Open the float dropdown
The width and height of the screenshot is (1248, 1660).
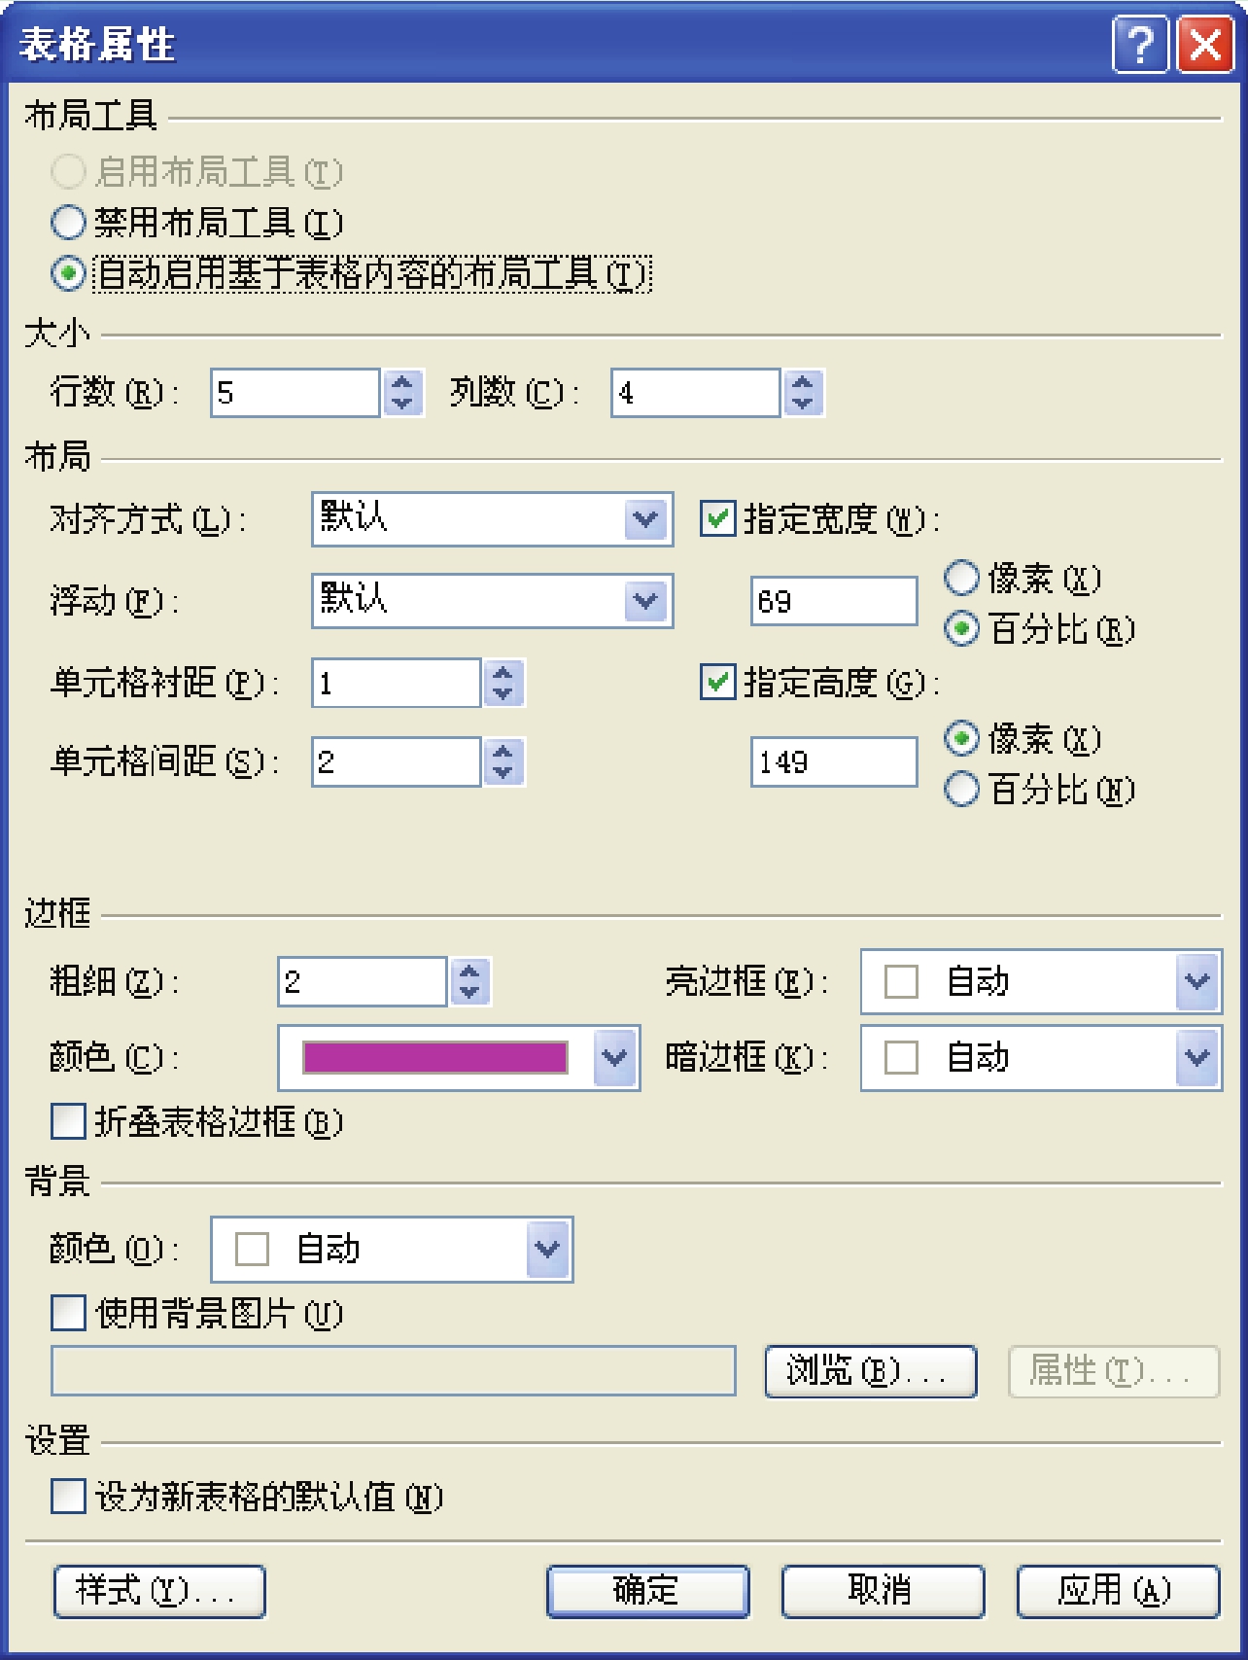tap(646, 601)
